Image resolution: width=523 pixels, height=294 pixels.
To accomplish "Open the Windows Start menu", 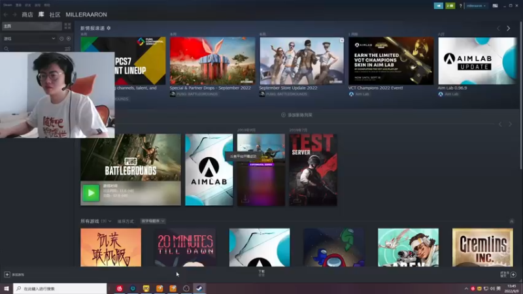I will click(x=7, y=288).
